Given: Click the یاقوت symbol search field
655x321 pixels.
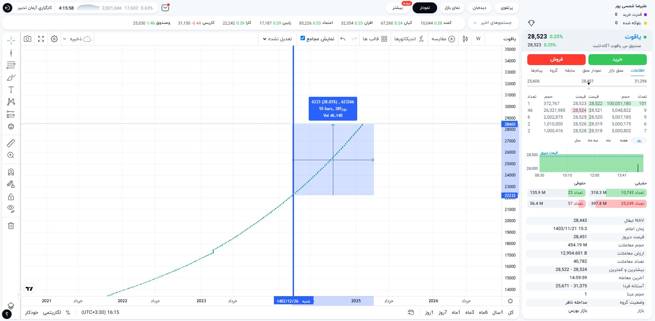Looking at the screenshot, I should (510, 39).
